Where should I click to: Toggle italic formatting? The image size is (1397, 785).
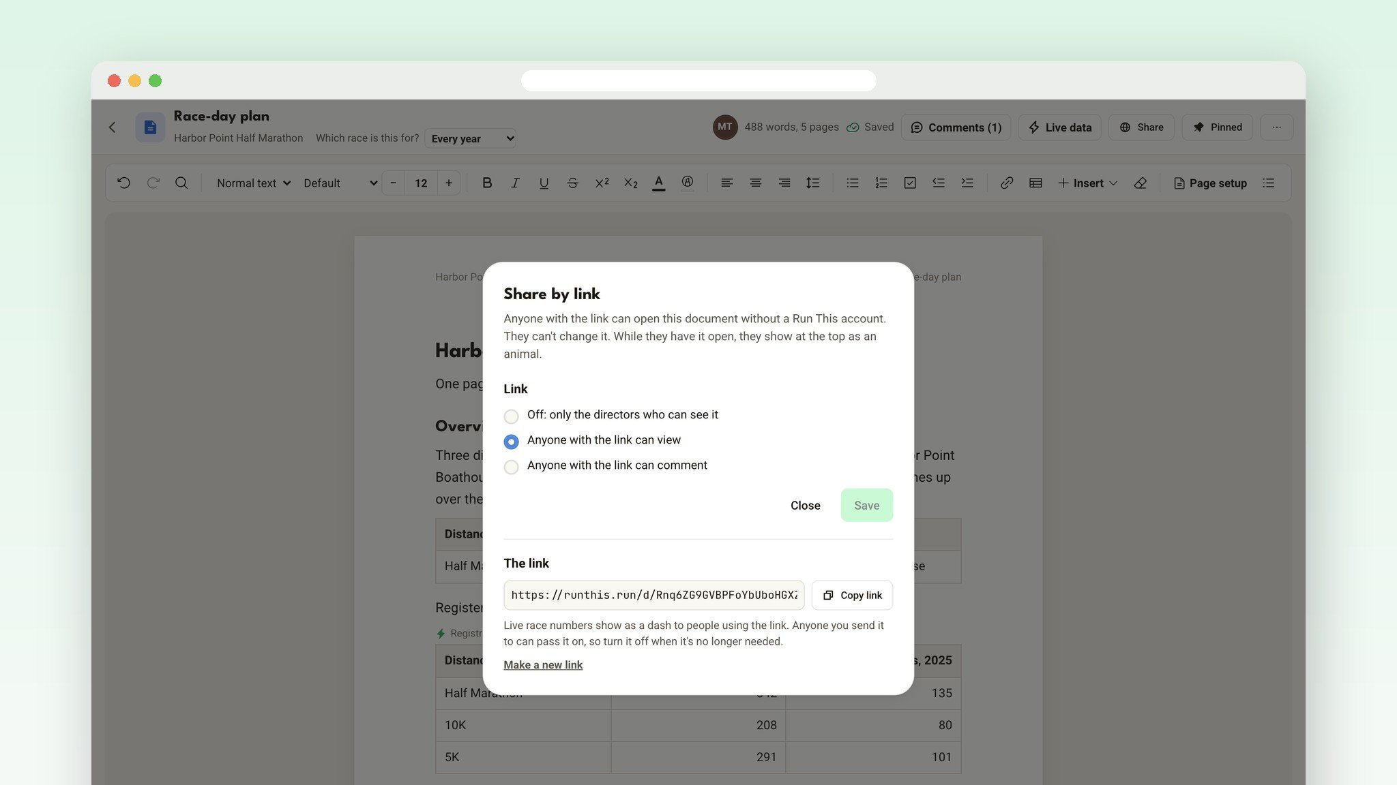click(516, 183)
